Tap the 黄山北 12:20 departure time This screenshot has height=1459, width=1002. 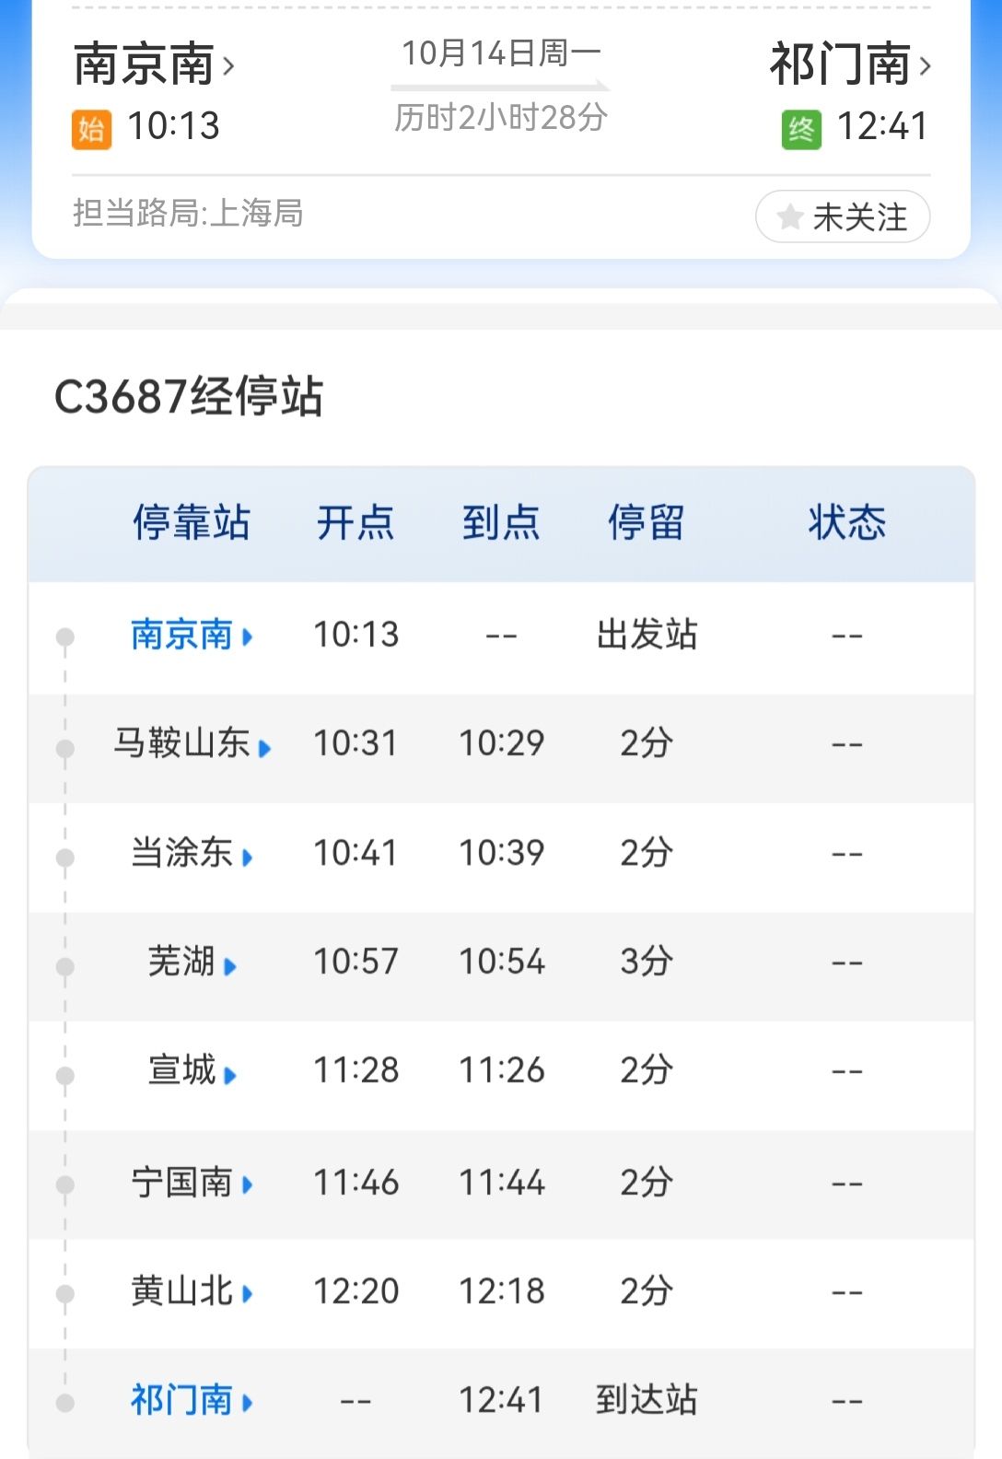click(356, 1291)
